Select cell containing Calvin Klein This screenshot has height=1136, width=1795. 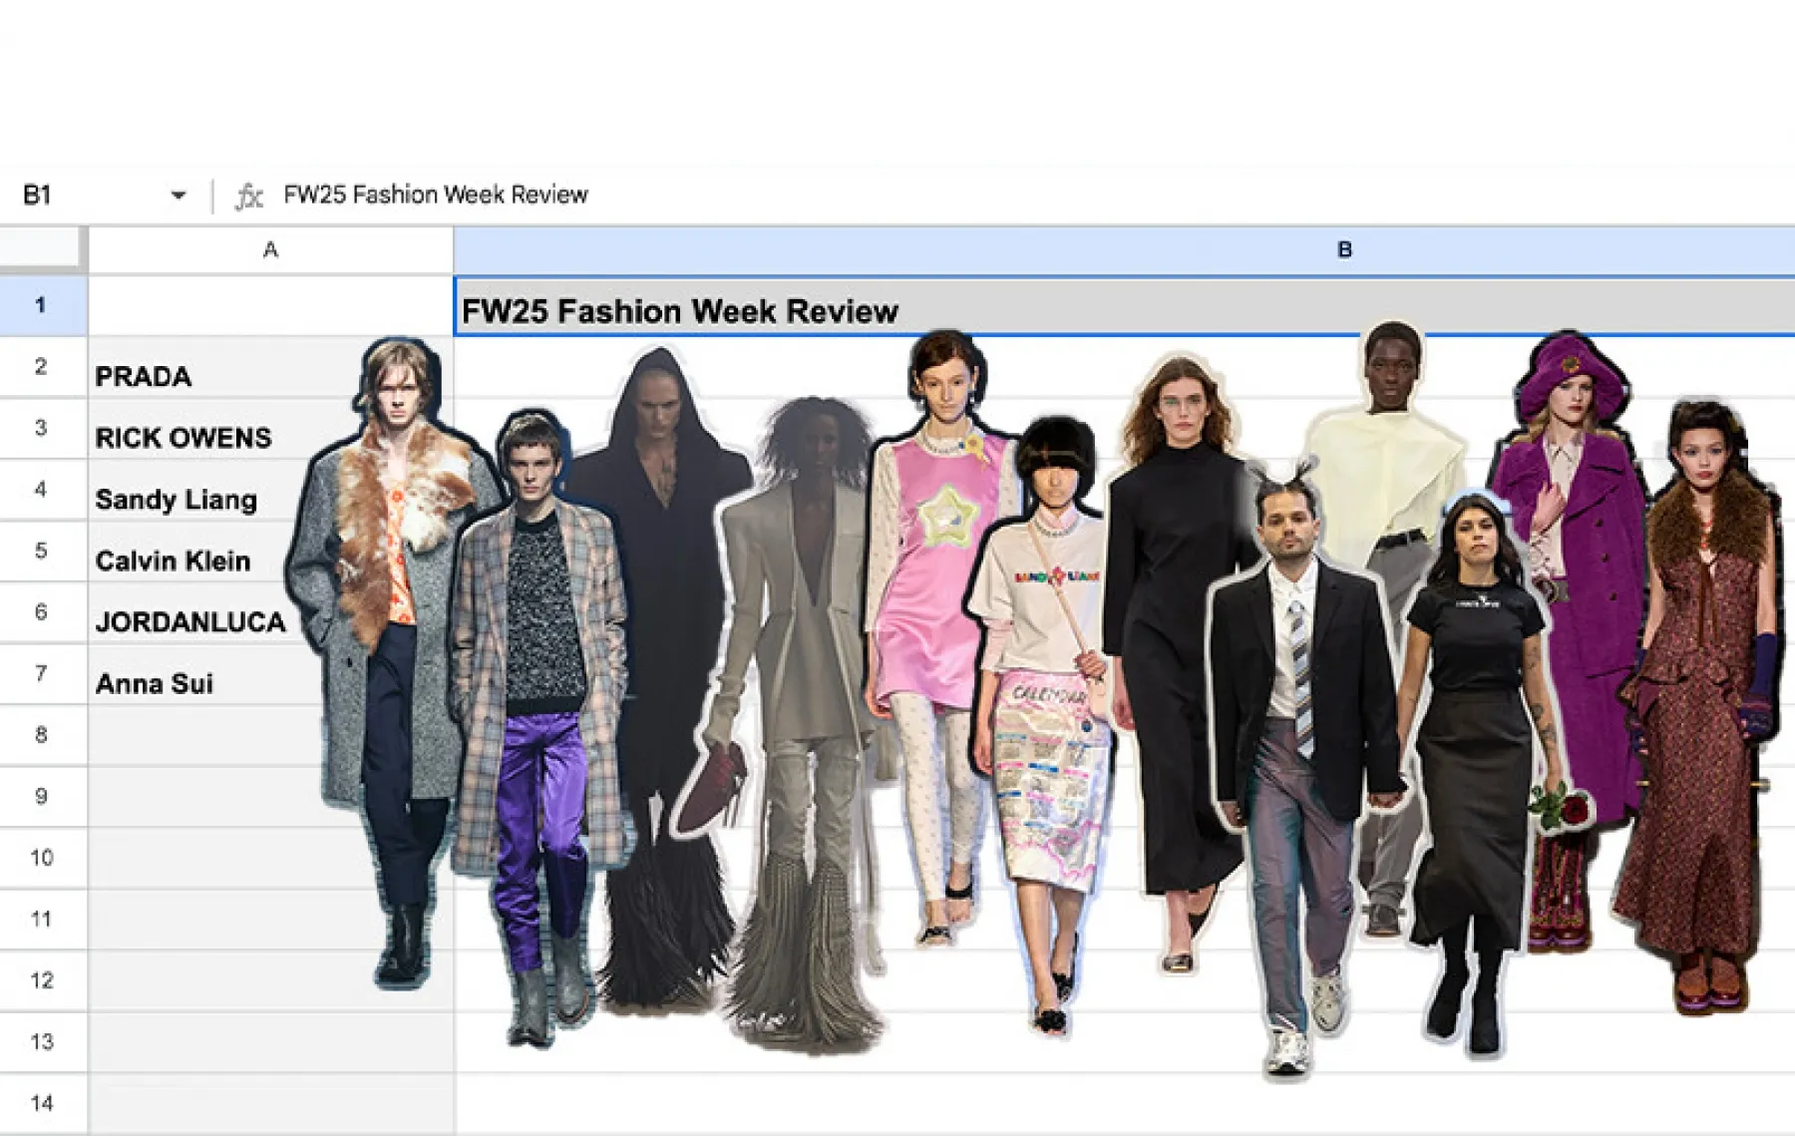point(270,552)
